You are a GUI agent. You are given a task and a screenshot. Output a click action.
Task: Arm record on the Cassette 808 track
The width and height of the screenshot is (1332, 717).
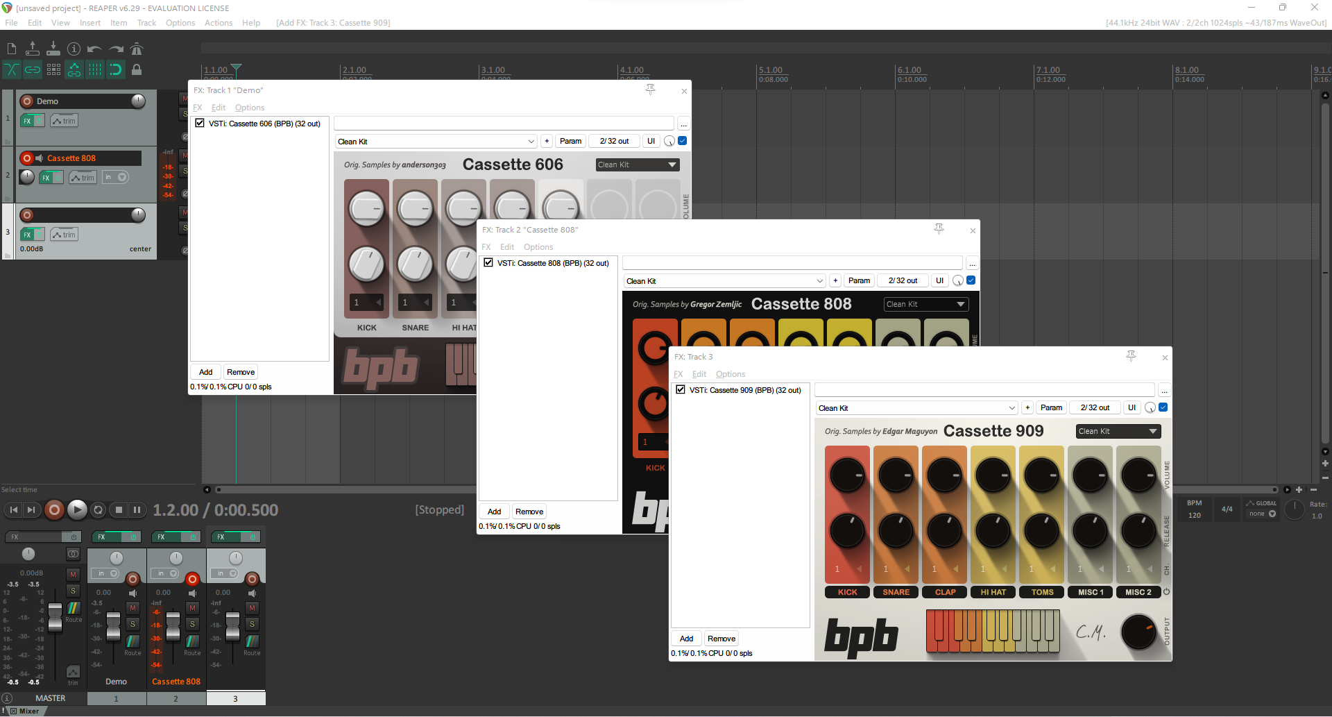(27, 158)
